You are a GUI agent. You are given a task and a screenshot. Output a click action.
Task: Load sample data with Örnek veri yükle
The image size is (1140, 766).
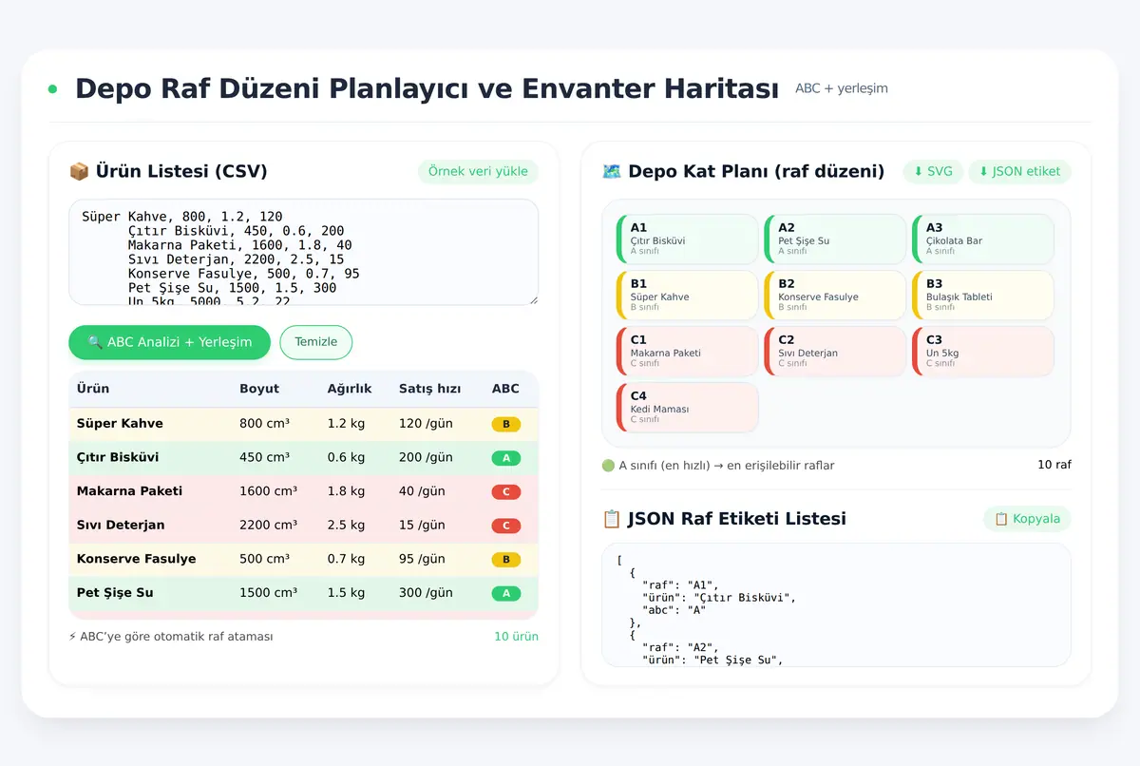(x=478, y=172)
